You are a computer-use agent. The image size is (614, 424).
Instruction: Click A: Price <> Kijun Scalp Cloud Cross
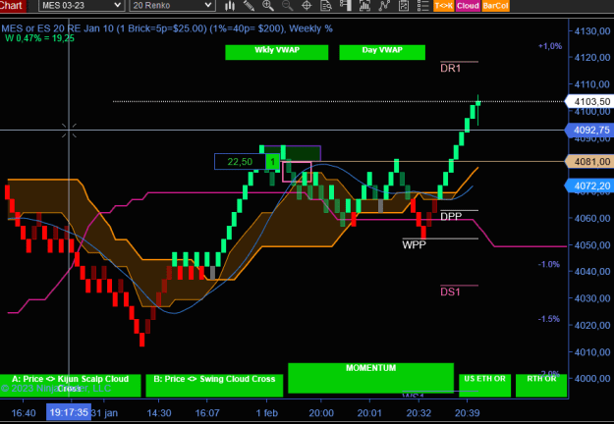click(70, 386)
